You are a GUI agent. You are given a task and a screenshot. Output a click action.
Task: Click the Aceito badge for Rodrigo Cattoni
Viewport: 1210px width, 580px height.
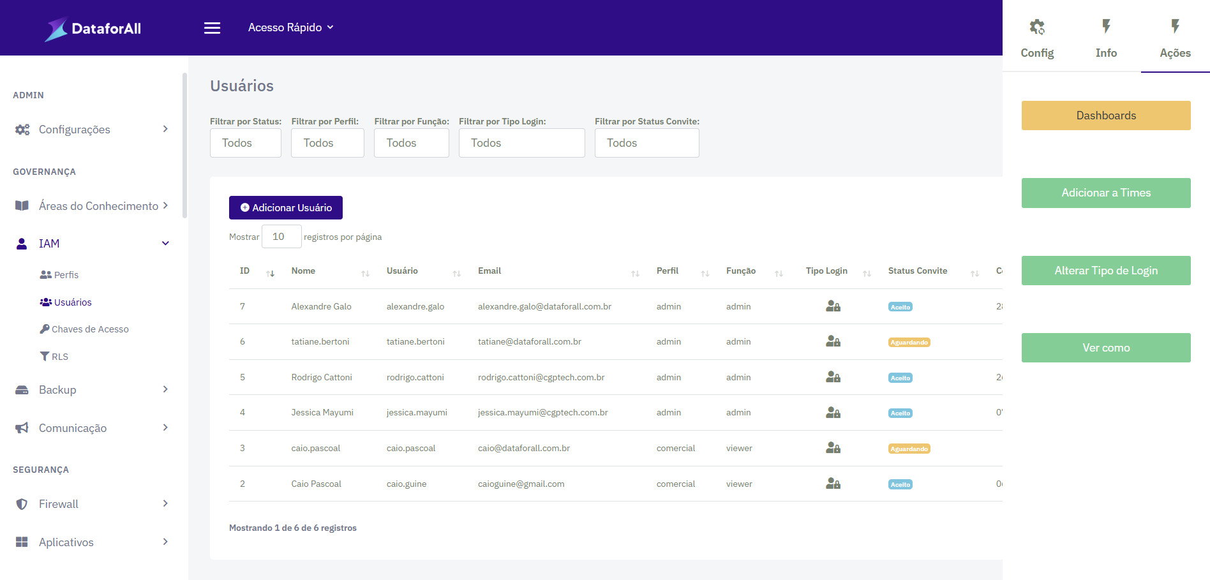click(900, 378)
